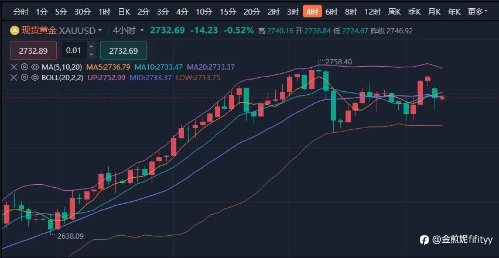
Task: Open the 月K monthly chart tab
Action: pyautogui.click(x=434, y=12)
